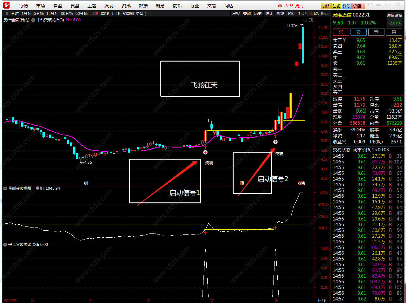Click the 标记 mark toolbar button
Image resolution: width=406 pixels, height=303 pixels.
click(302, 14)
